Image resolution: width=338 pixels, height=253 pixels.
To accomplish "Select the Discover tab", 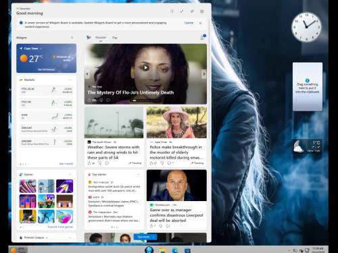I will [x=101, y=38].
